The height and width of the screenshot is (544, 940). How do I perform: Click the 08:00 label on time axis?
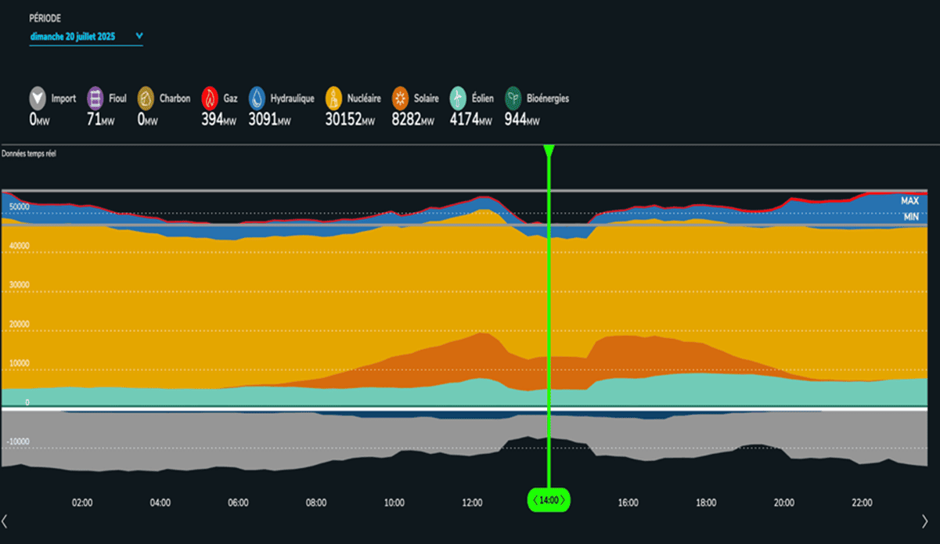point(315,503)
